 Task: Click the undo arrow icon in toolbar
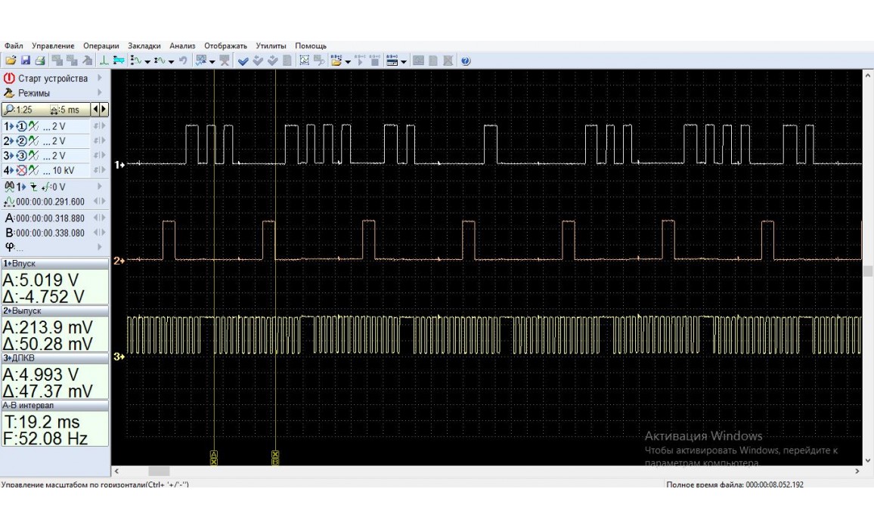click(183, 60)
